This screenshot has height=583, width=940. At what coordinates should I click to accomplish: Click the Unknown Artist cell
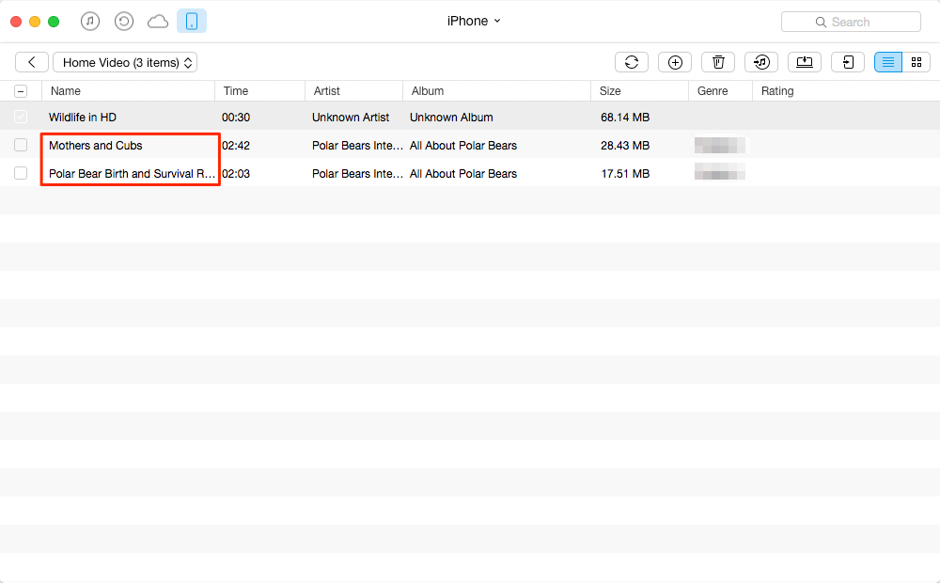[351, 118]
